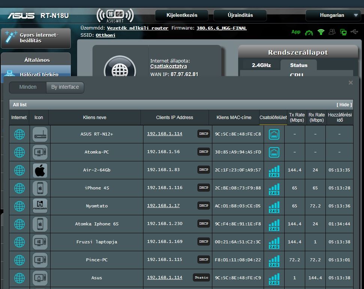Click client name Fruzsi laptopja
This screenshot has width=364, height=289.
click(x=97, y=242)
